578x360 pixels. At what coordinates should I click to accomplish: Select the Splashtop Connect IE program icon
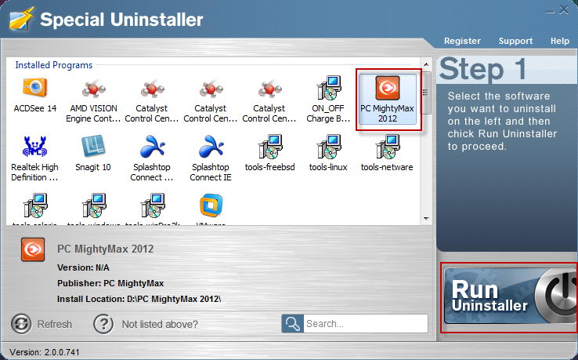click(211, 146)
